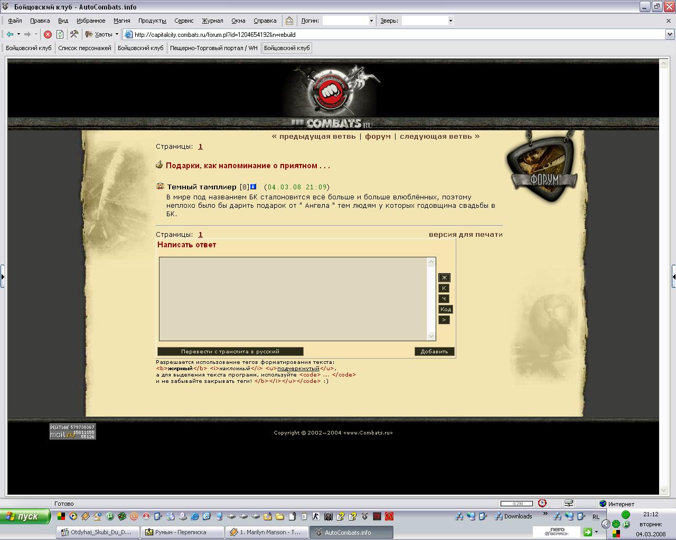Refresh the page with the green arrows icon

point(60,34)
